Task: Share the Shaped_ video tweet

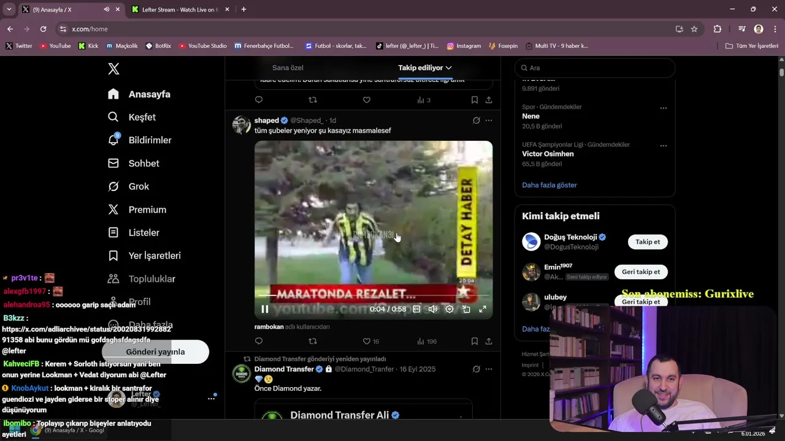Action: tap(489, 341)
